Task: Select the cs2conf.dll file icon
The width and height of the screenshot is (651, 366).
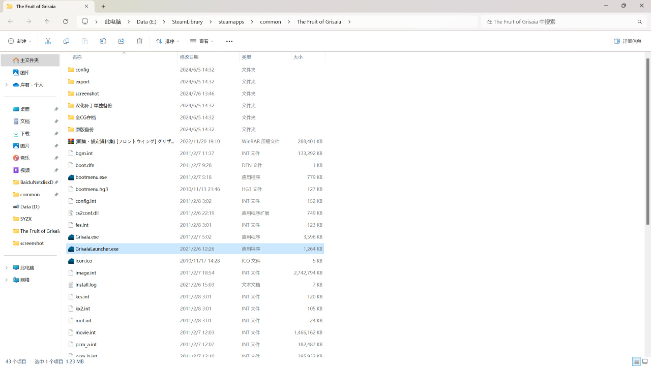Action: coord(71,213)
